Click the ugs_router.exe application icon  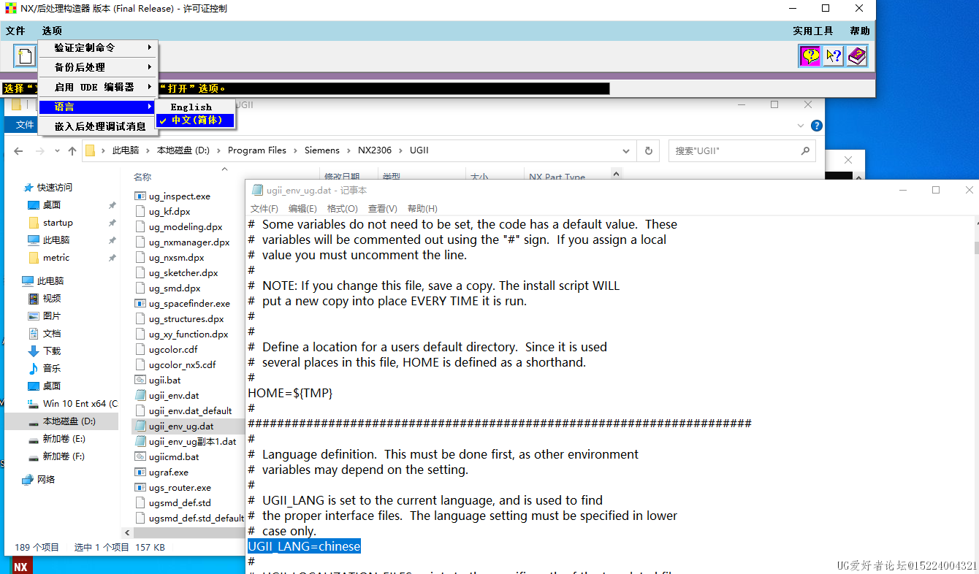pos(141,487)
